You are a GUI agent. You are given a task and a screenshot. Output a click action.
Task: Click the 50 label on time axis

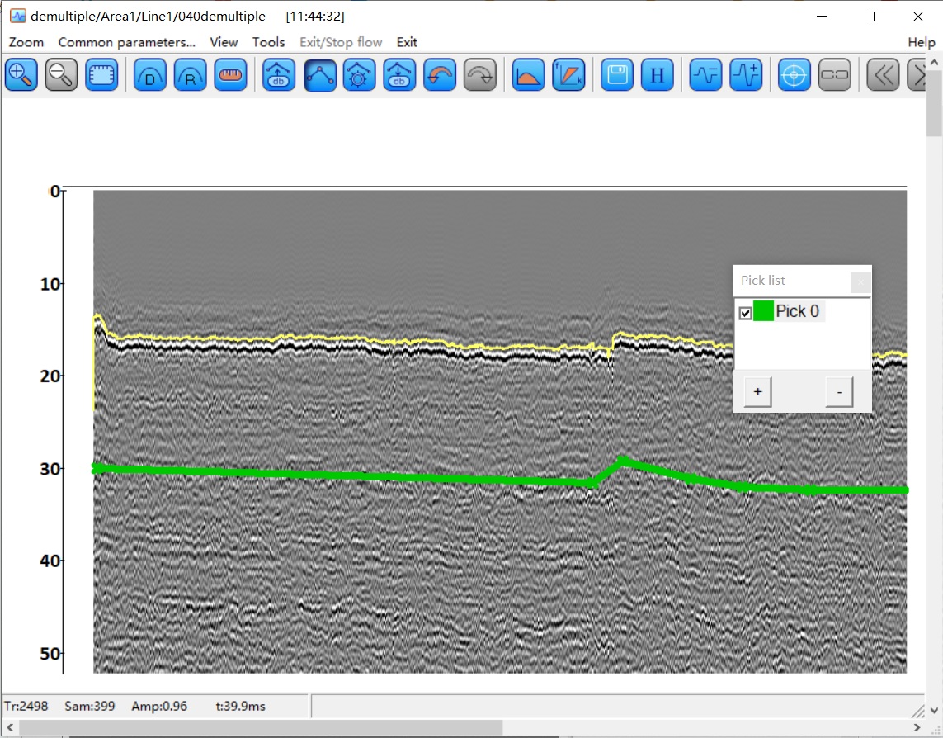tap(50, 654)
